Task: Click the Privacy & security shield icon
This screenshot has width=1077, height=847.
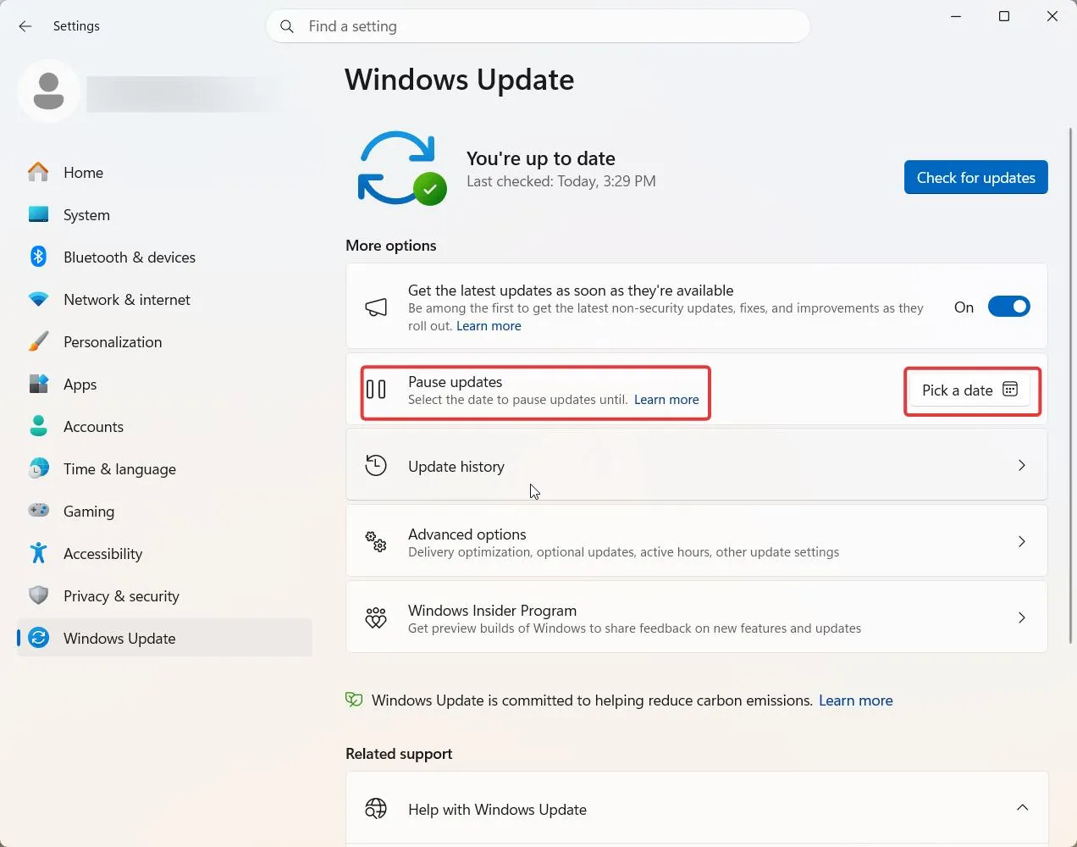Action: pyautogui.click(x=38, y=595)
